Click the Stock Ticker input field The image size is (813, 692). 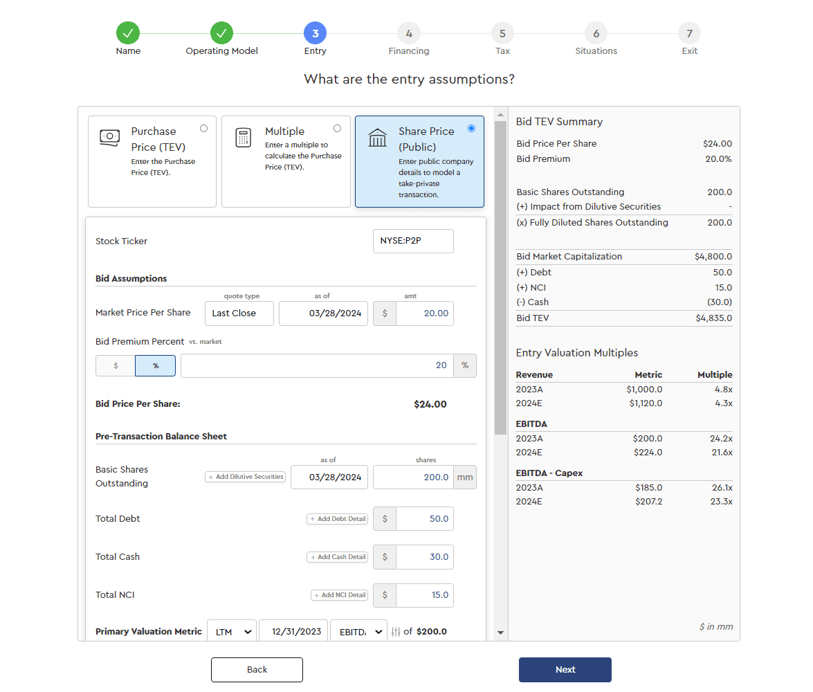[x=413, y=241]
